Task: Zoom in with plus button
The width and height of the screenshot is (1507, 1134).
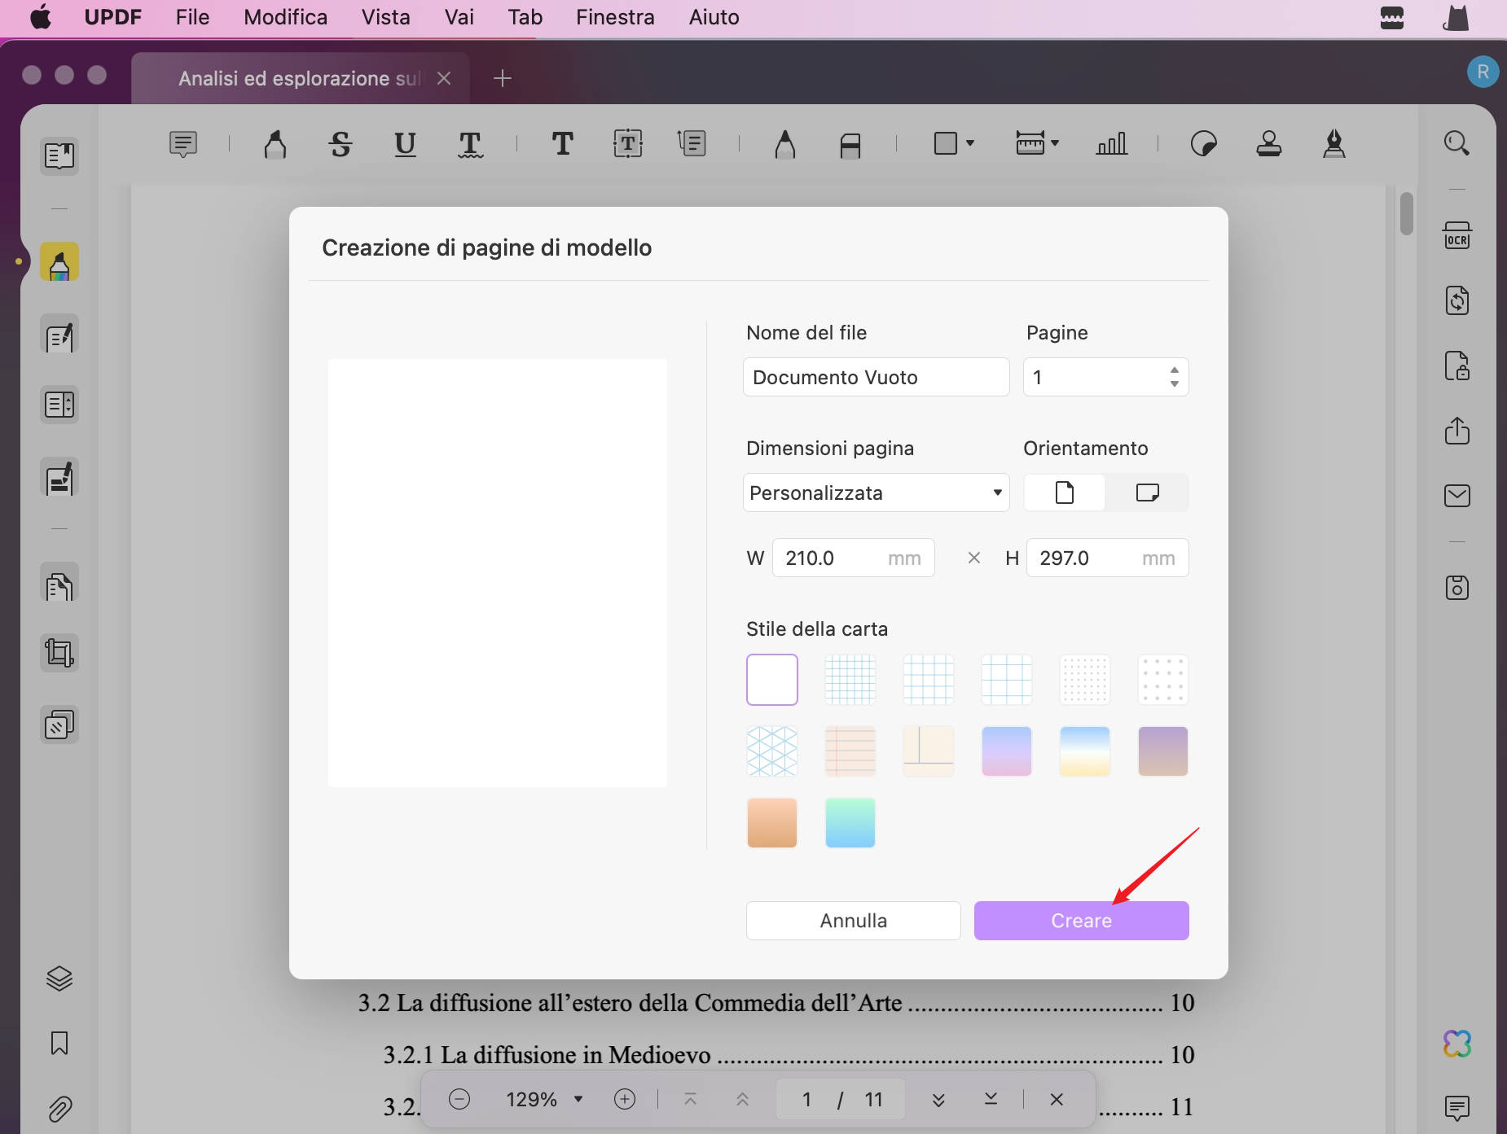Action: [x=624, y=1099]
